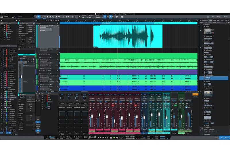Click the Rewind double-arrow in the transport
This screenshot has height=153, width=230.
(x=100, y=137)
